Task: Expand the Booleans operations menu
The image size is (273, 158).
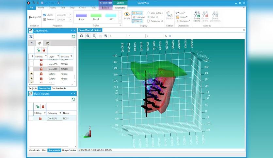Action: [x=183, y=21]
